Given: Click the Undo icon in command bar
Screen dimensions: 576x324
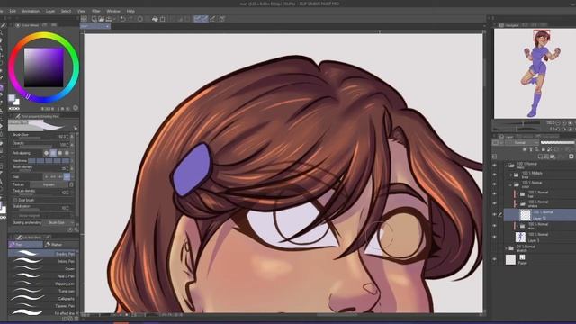Looking at the screenshot, I should coord(123,19).
